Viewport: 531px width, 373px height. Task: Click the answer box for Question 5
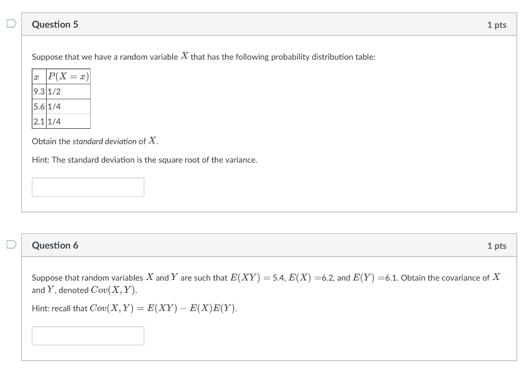[x=88, y=187]
